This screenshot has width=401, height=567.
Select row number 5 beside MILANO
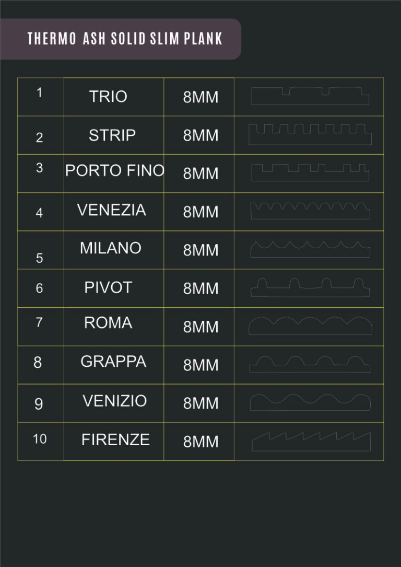click(x=39, y=258)
